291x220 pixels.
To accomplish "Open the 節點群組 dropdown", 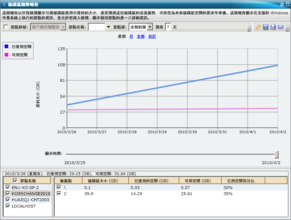I will (x=48, y=27).
